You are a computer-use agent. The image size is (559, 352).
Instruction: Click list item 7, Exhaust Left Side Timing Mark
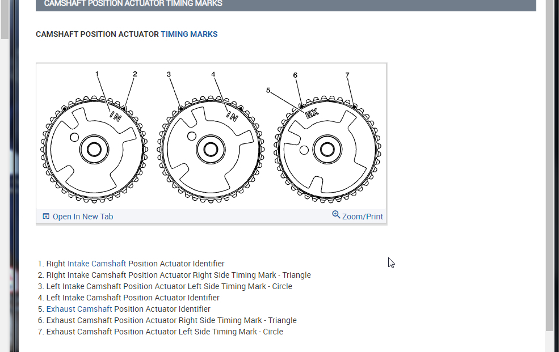[164, 332]
